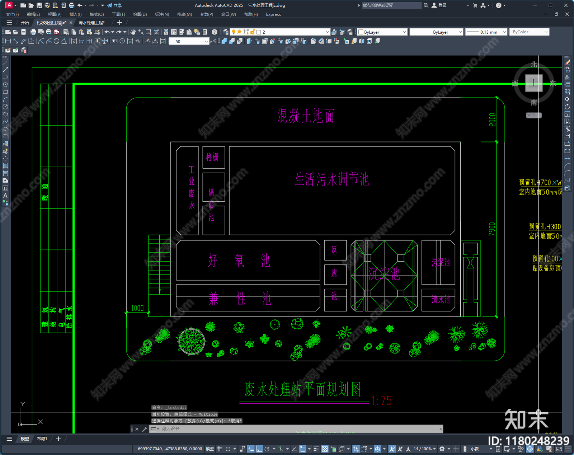
Task: Click the 登录 sign-in button
Action: pyautogui.click(x=439, y=5)
